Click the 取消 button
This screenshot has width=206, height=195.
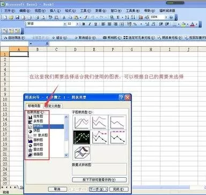coord(57,189)
